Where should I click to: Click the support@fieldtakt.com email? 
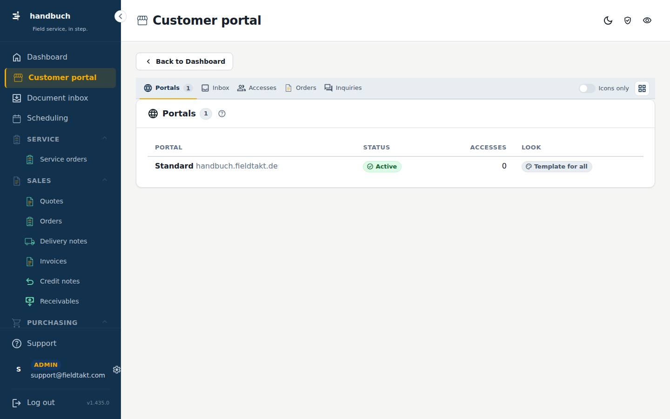[x=68, y=375]
